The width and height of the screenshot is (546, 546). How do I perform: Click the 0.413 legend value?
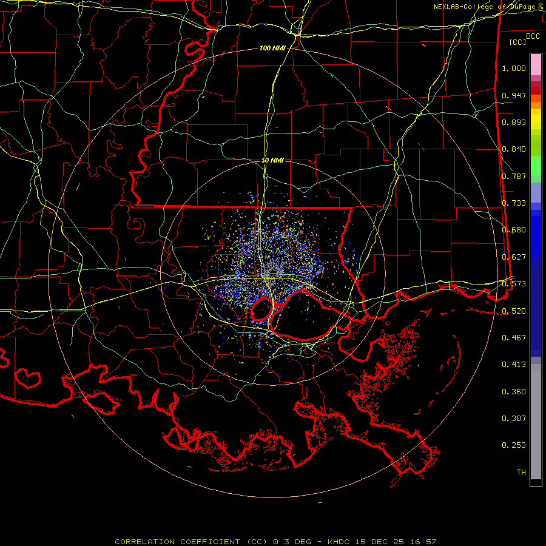click(x=514, y=365)
